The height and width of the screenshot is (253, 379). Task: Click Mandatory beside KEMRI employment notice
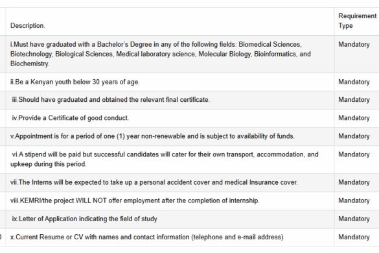(354, 200)
